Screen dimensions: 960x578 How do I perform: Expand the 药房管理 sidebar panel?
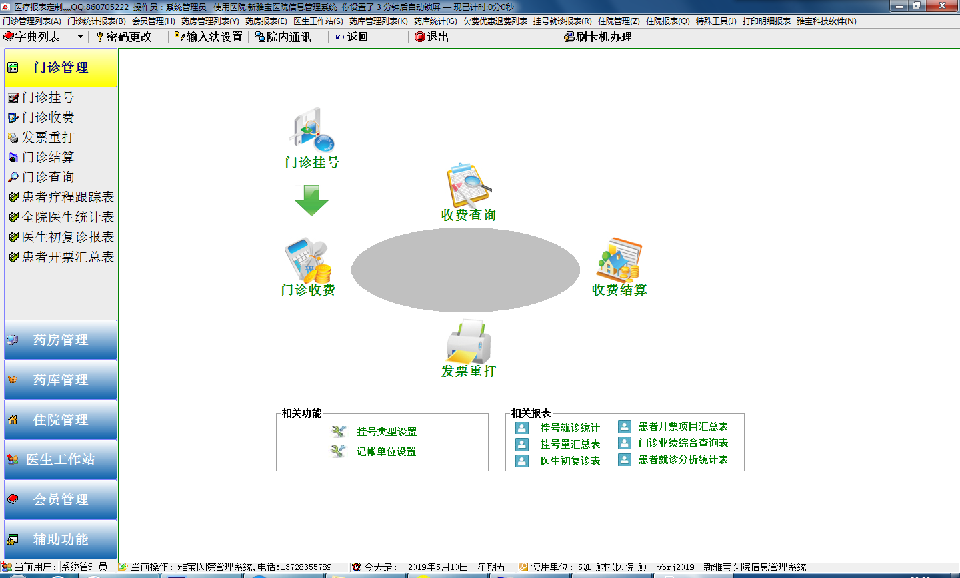[x=61, y=340]
